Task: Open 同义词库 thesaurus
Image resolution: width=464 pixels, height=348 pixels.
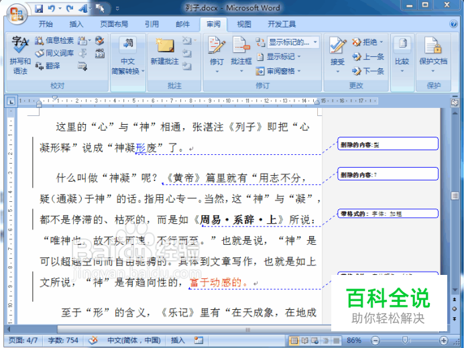Action: pos(54,53)
